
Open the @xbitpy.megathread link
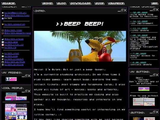click(x=17, y=33)
